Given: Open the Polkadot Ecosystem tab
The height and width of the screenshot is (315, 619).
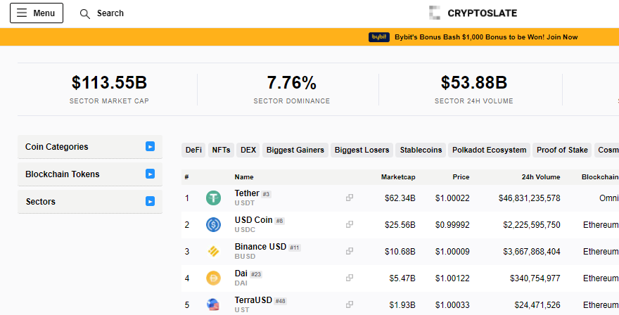Looking at the screenshot, I should [x=489, y=150].
